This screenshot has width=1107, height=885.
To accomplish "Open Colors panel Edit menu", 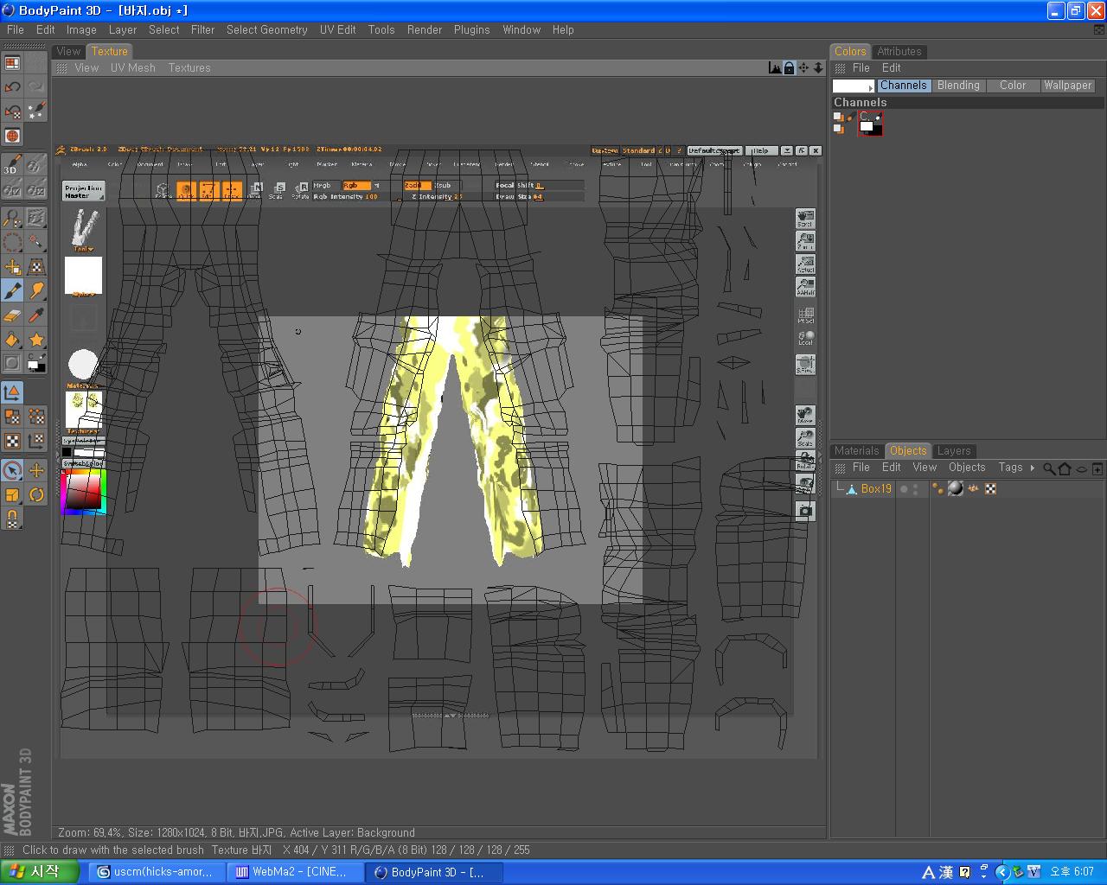I will [x=891, y=67].
